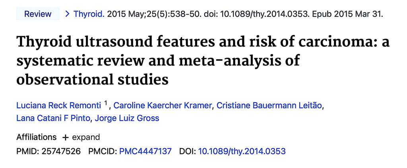Image resolution: width=407 pixels, height=168 pixels.
Task: Expand the affiliations list via the expand text
Action: (x=86, y=137)
